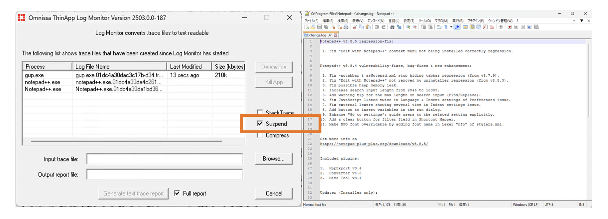Uncheck the Full report checkbox
The image size is (608, 219).
tap(177, 193)
